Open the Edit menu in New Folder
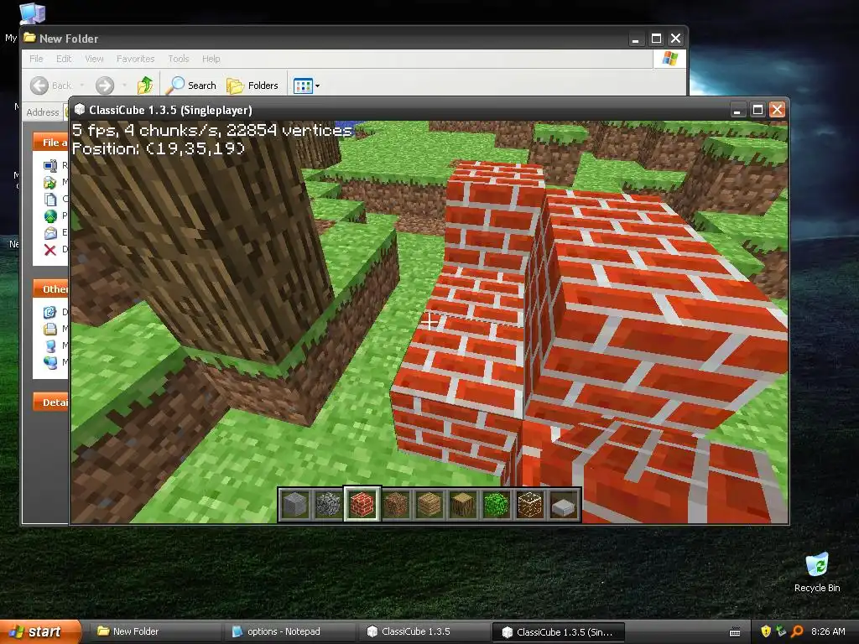 (64, 59)
